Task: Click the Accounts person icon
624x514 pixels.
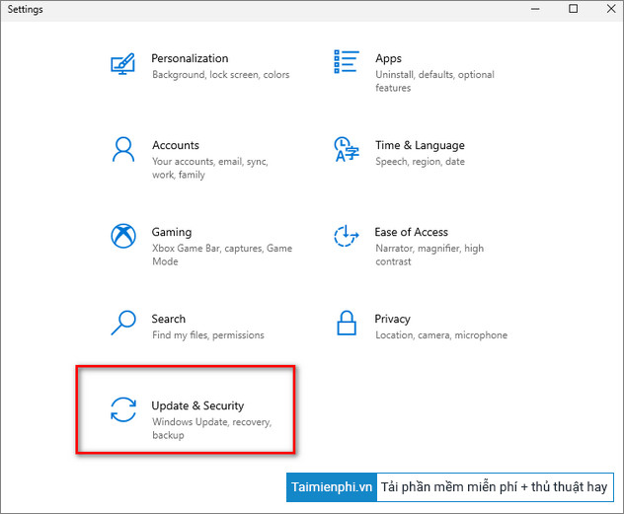Action: point(123,150)
